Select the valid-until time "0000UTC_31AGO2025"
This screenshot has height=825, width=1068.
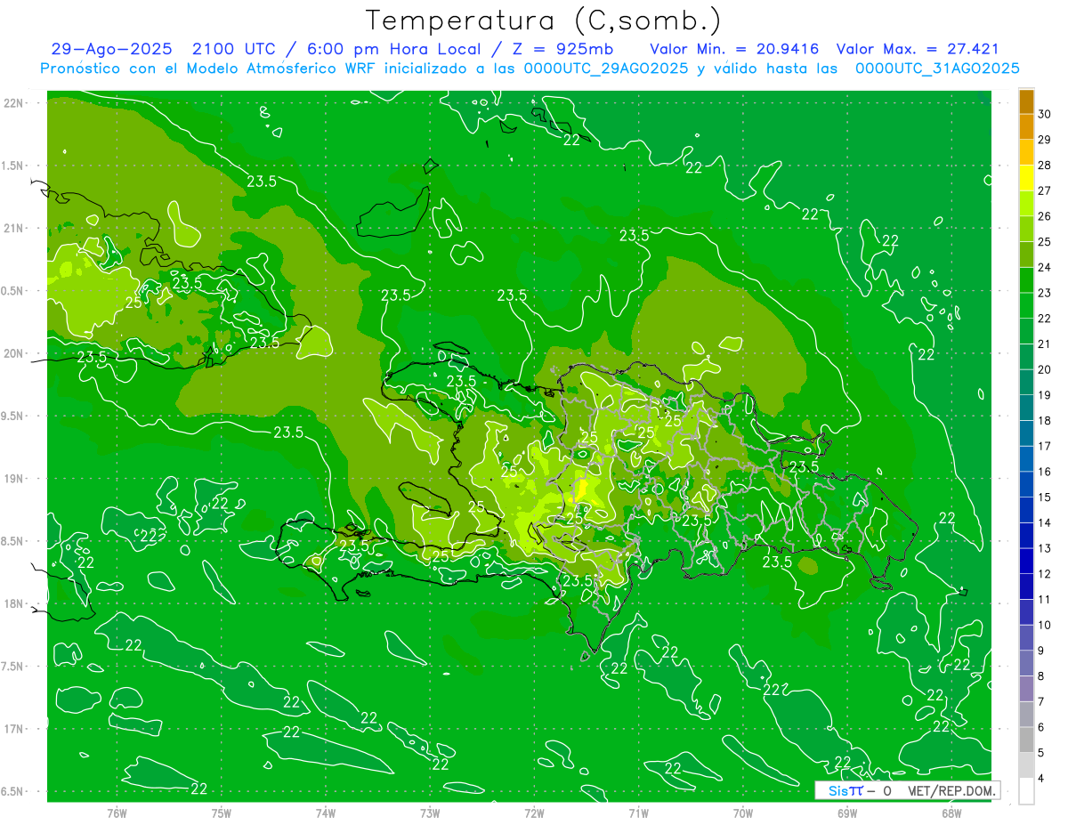[937, 69]
